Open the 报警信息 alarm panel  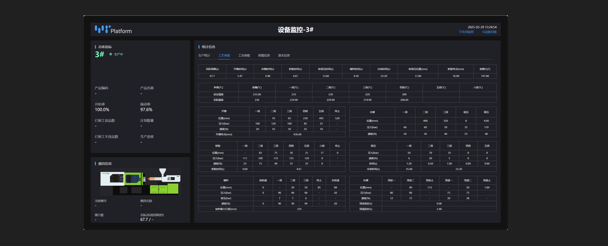(x=264, y=55)
